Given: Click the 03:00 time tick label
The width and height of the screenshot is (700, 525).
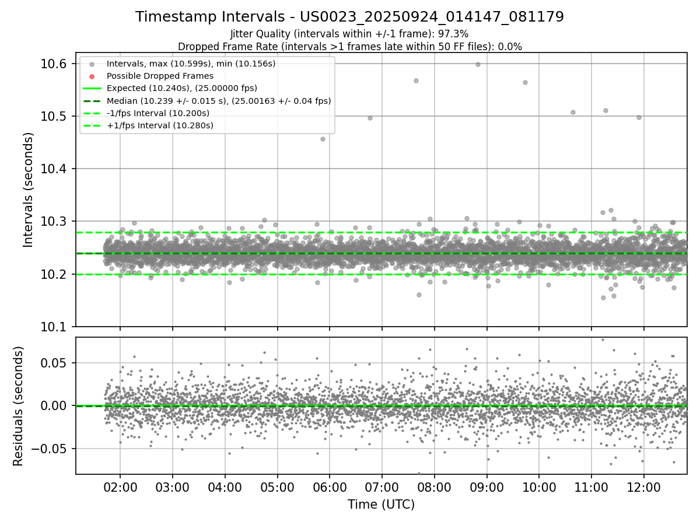Looking at the screenshot, I should click(173, 487).
